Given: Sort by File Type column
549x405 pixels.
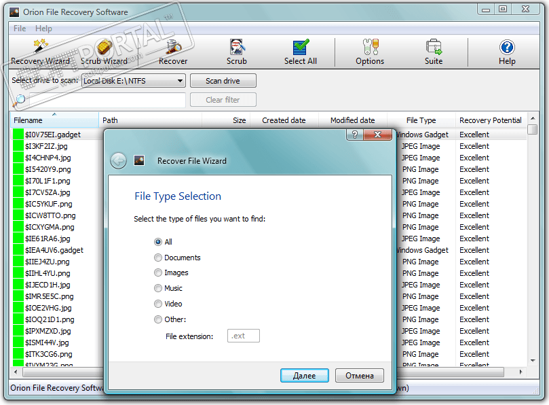Looking at the screenshot, I should pos(421,120).
